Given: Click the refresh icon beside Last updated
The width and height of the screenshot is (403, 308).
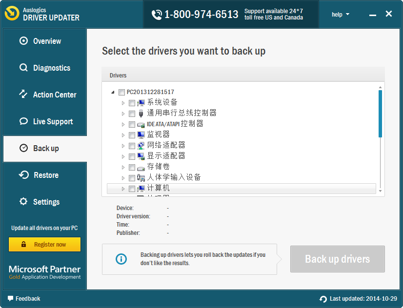Looking at the screenshot, I should pyautogui.click(x=323, y=299).
